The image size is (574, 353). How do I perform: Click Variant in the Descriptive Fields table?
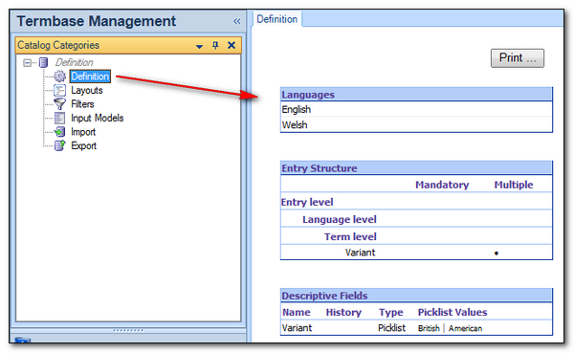pos(297,328)
